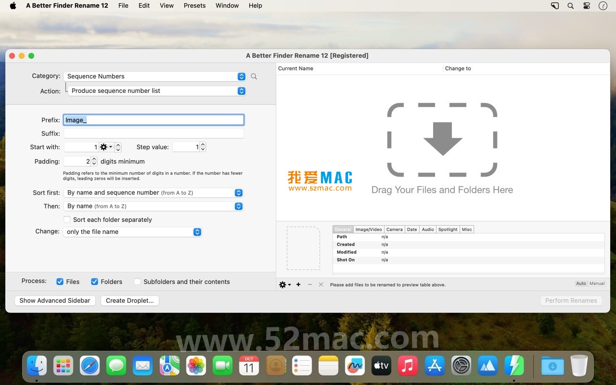Enable Sort each folder separately
The height and width of the screenshot is (385, 616).
[67, 220]
